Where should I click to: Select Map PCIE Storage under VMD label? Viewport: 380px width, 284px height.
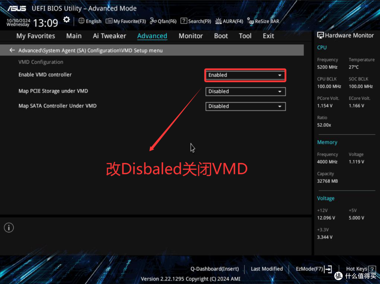(53, 91)
